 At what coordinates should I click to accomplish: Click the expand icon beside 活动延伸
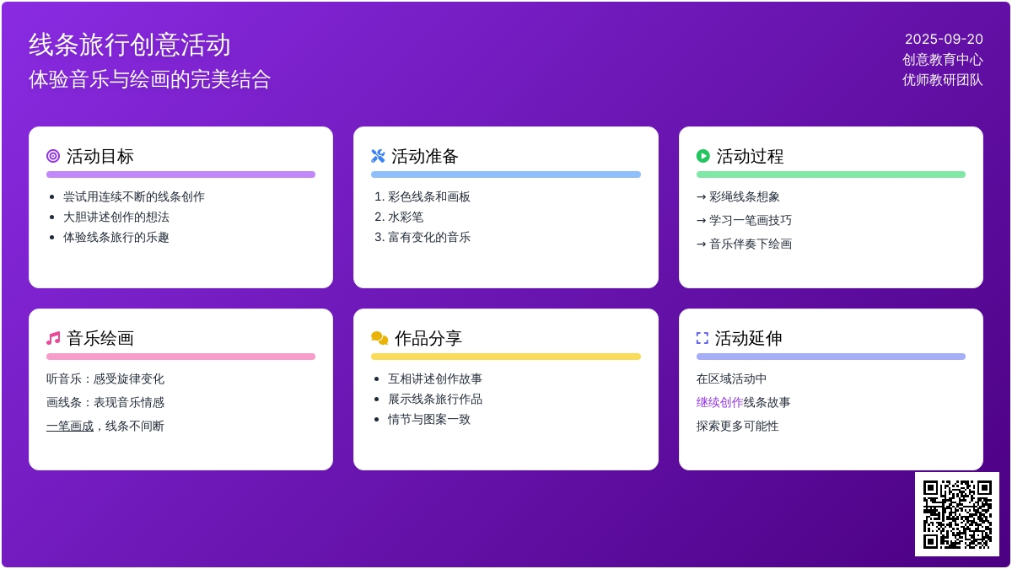[702, 338]
